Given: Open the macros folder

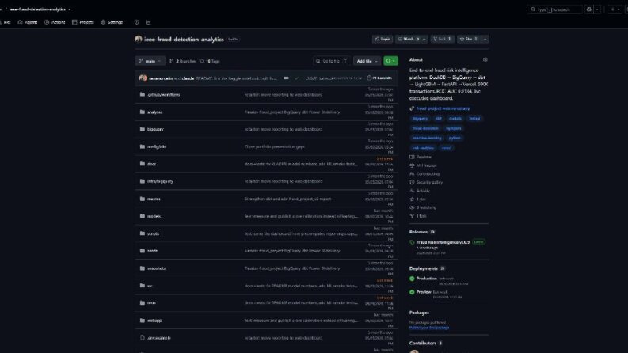Looking at the screenshot, I should click(154, 199).
